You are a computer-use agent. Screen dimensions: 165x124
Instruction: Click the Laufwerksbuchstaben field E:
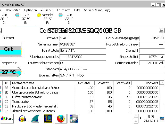(82, 63)
